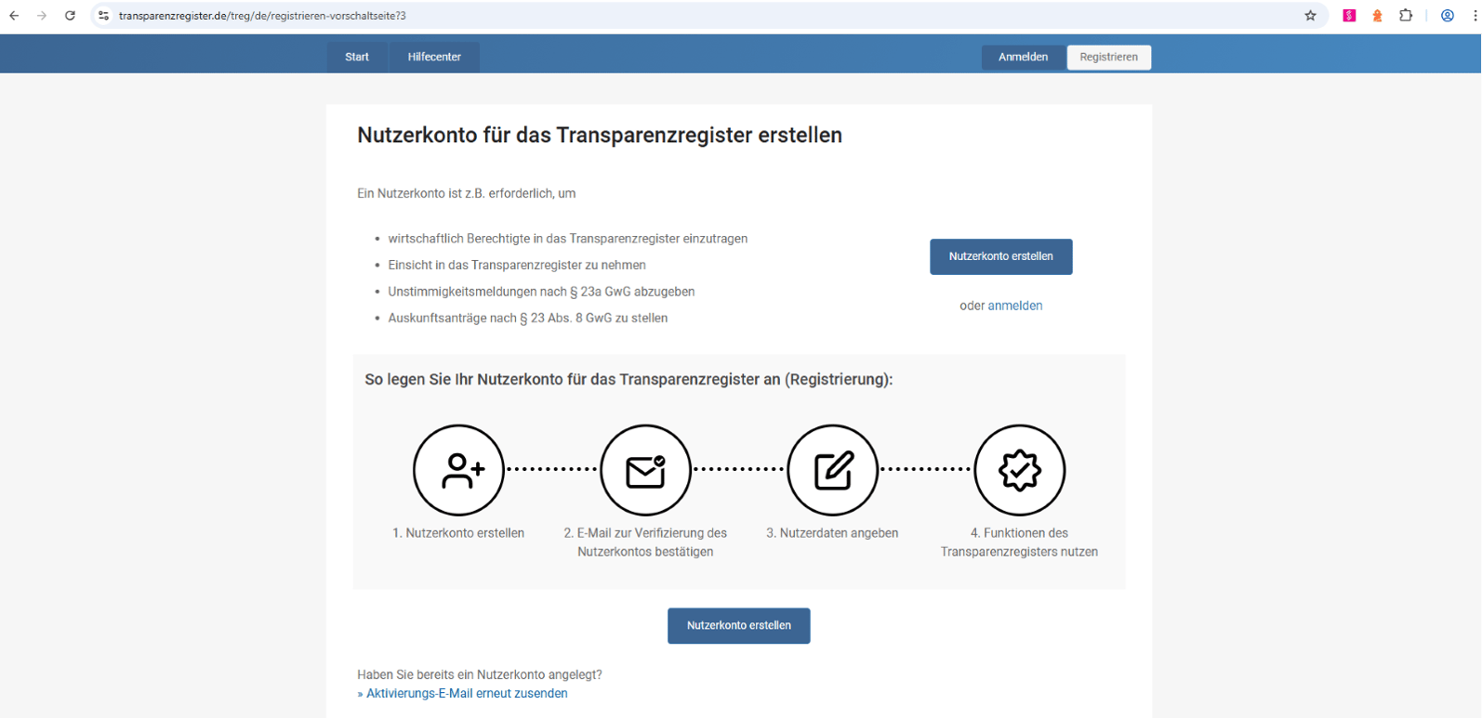The image size is (1482, 718).
Task: Follow the 'anmelden' link below the button
Action: point(1014,306)
